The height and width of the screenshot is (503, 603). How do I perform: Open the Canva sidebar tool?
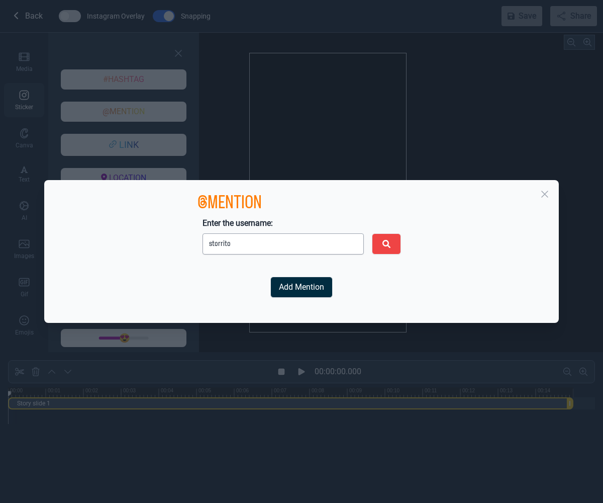click(x=24, y=138)
